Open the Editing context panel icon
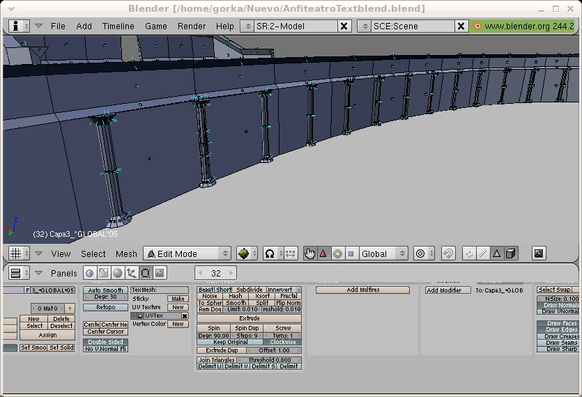The image size is (582, 397). click(146, 273)
